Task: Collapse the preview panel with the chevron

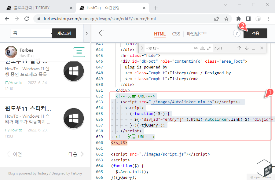Action: [x=87, y=33]
